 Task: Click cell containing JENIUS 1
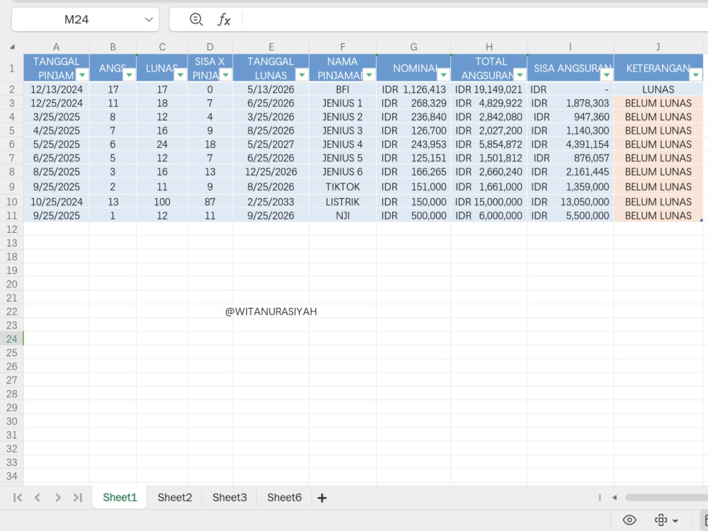click(343, 103)
